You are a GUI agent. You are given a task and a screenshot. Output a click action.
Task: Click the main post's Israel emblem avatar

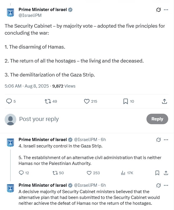10,13
